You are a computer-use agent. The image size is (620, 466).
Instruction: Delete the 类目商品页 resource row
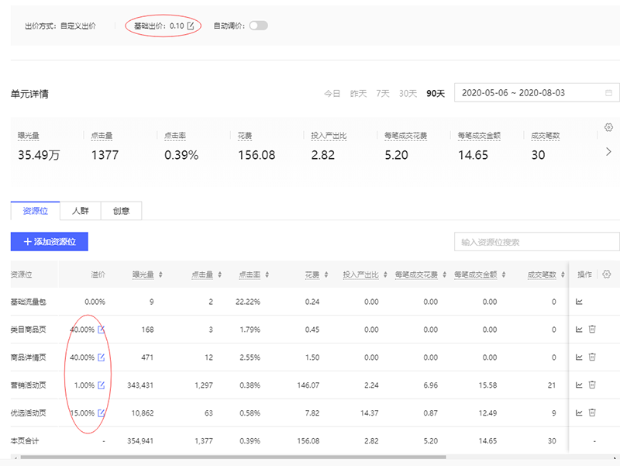[x=592, y=329]
